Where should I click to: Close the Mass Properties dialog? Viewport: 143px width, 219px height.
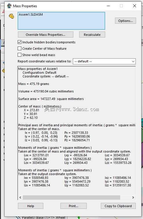click(135, 6)
